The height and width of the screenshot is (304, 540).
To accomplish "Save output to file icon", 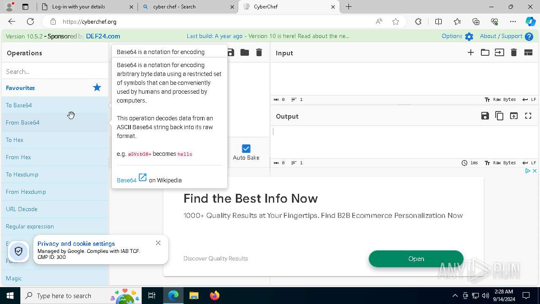I will click(x=485, y=116).
